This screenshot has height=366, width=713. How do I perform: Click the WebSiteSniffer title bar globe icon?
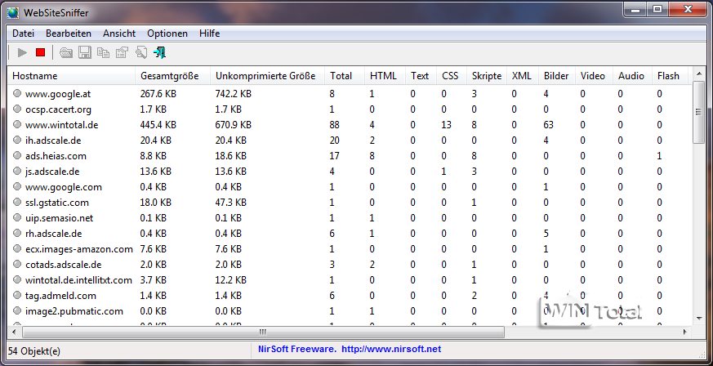pyautogui.click(x=13, y=13)
